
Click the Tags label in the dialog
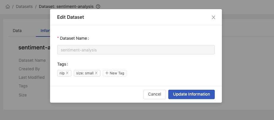pos(63,64)
